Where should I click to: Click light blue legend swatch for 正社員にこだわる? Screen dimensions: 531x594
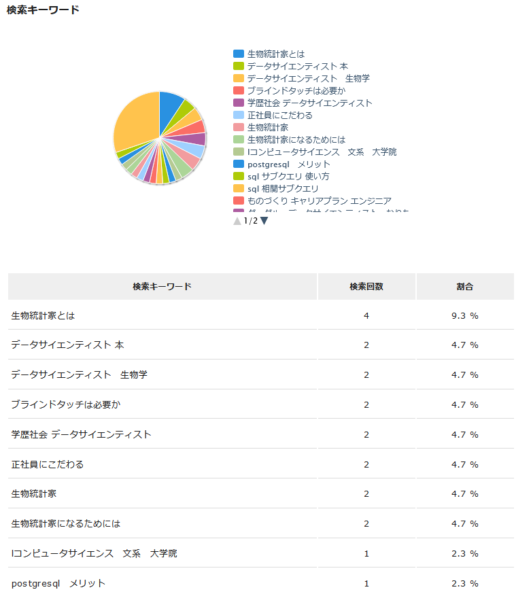point(239,115)
